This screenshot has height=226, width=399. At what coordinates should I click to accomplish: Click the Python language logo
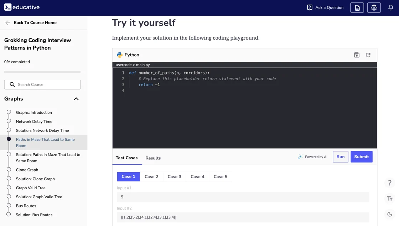pos(120,55)
